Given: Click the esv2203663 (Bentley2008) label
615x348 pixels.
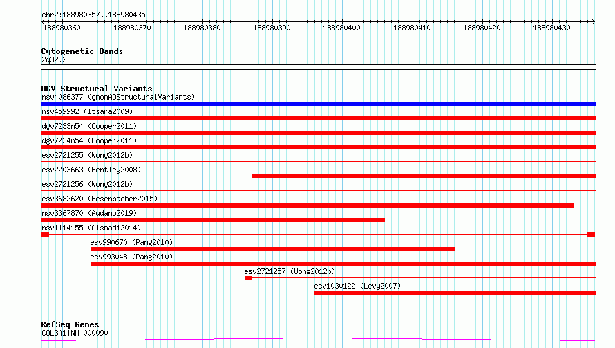Looking at the screenshot, I should click(x=91, y=170).
